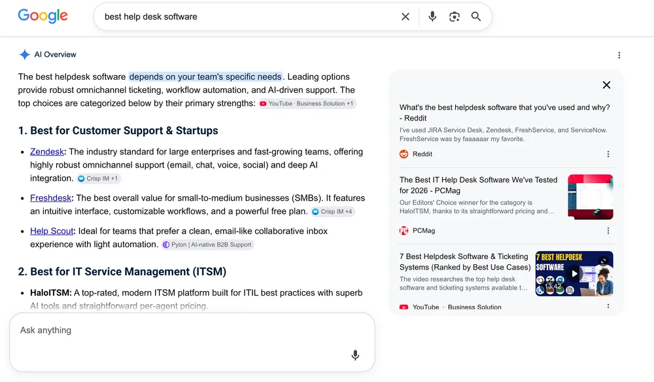Click the Google logo
The height and width of the screenshot is (382, 654).
[43, 16]
